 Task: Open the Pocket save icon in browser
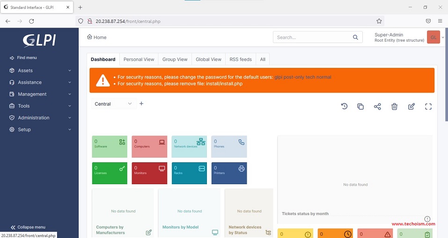pyautogui.click(x=428, y=21)
